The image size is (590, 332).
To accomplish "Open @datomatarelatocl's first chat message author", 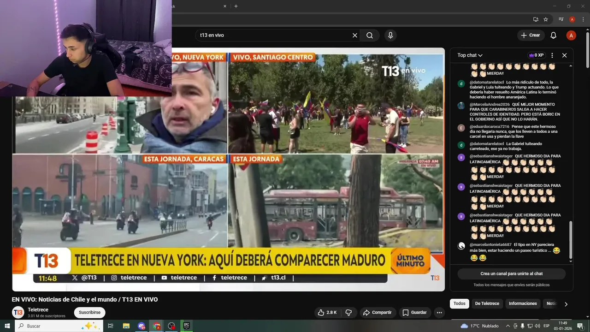I will (x=487, y=82).
